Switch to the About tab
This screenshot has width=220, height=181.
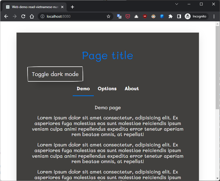[x=132, y=89]
